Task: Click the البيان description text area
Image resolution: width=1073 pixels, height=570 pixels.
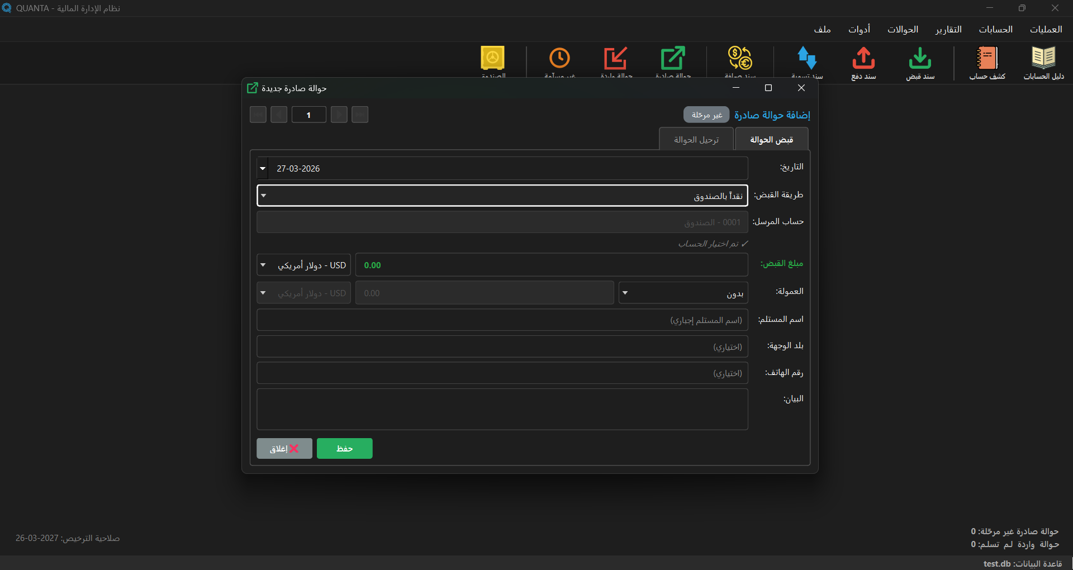Action: click(502, 409)
